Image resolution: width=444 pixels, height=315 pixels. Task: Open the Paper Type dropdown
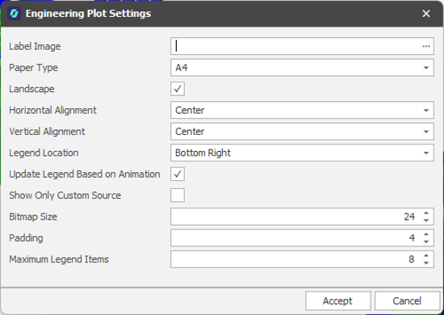click(x=302, y=67)
